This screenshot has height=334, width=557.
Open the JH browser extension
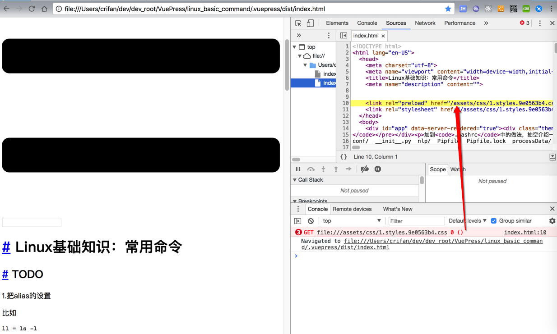463,9
